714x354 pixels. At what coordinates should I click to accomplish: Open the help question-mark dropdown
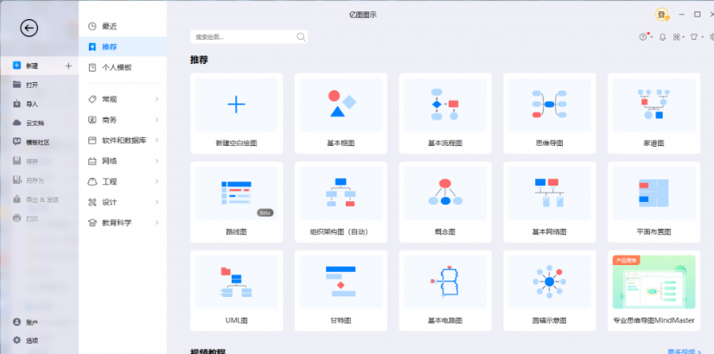coord(646,37)
